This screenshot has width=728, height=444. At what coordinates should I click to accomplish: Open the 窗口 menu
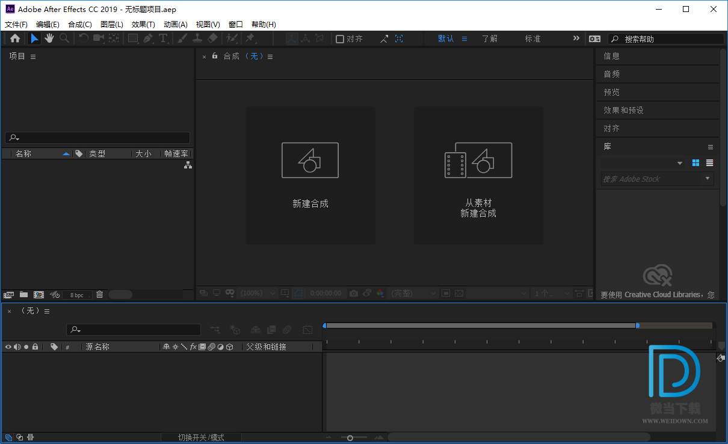236,25
